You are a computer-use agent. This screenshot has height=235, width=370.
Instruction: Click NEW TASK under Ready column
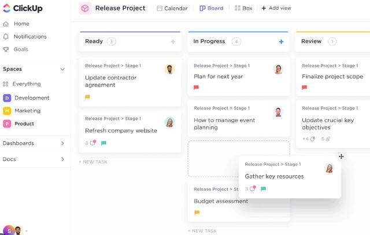coord(93,162)
